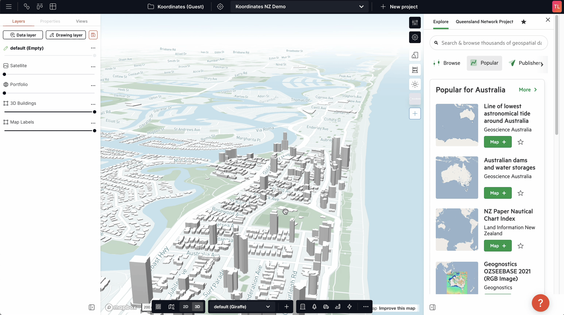Expand more category tabs with right chevron
This screenshot has height=315, width=564.
coord(542,64)
